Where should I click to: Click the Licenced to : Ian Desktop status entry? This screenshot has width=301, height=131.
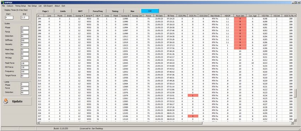click(x=91, y=129)
